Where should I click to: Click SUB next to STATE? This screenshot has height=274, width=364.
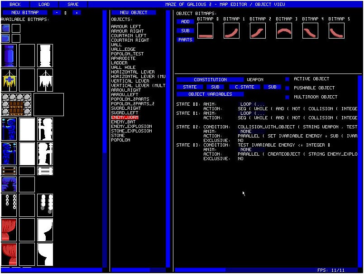(215, 87)
